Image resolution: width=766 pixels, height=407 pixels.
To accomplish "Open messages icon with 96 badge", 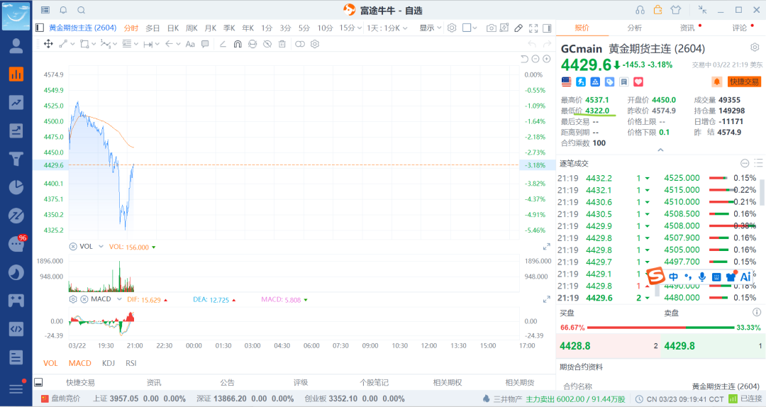I will pos(16,243).
